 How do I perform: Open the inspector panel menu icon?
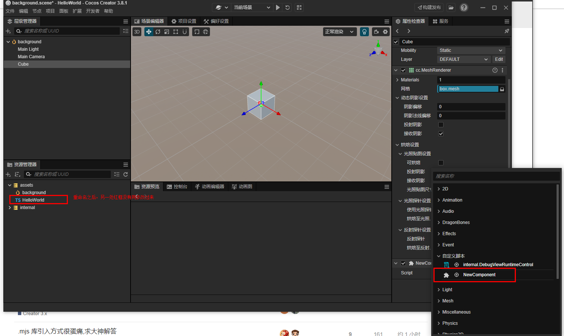(x=507, y=21)
